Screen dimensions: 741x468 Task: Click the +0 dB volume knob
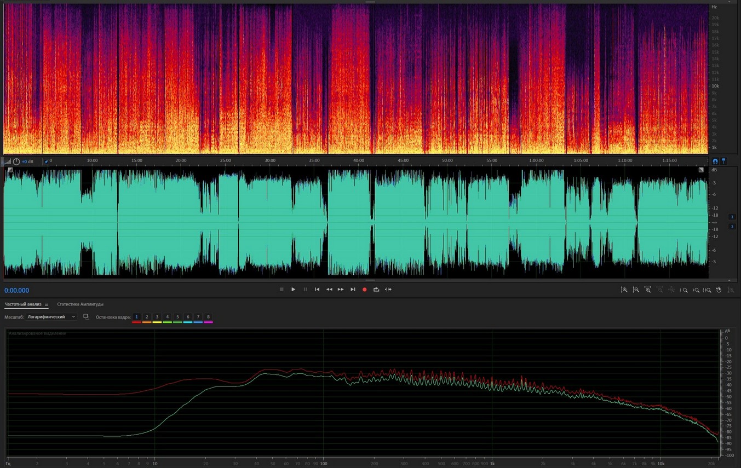tap(16, 161)
